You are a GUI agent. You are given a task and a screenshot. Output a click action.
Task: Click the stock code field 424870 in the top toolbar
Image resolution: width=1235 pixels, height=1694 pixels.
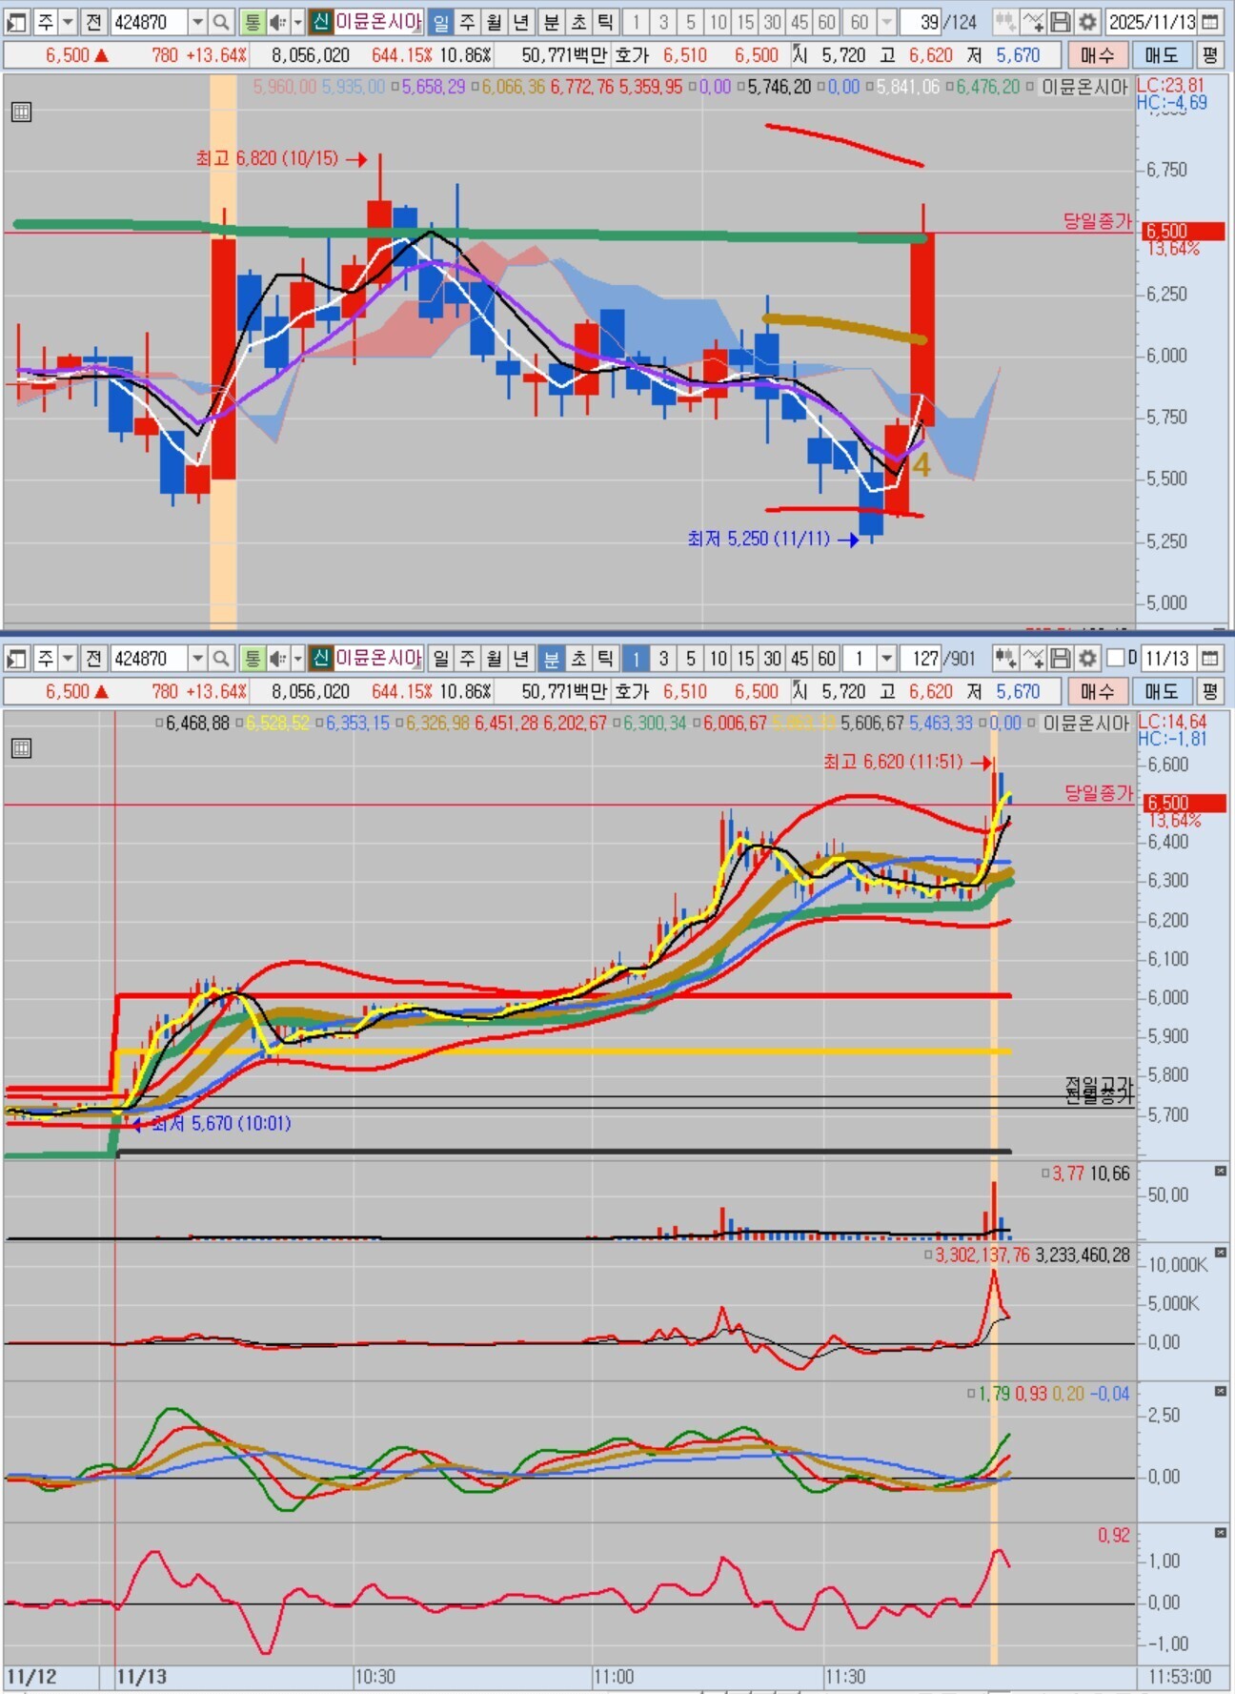[148, 22]
